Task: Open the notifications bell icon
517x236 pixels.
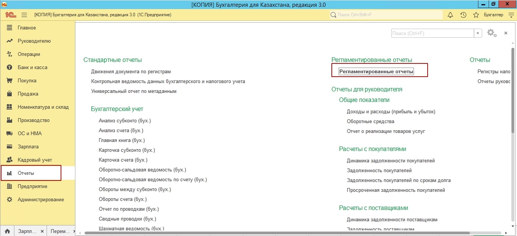Action: (x=450, y=15)
